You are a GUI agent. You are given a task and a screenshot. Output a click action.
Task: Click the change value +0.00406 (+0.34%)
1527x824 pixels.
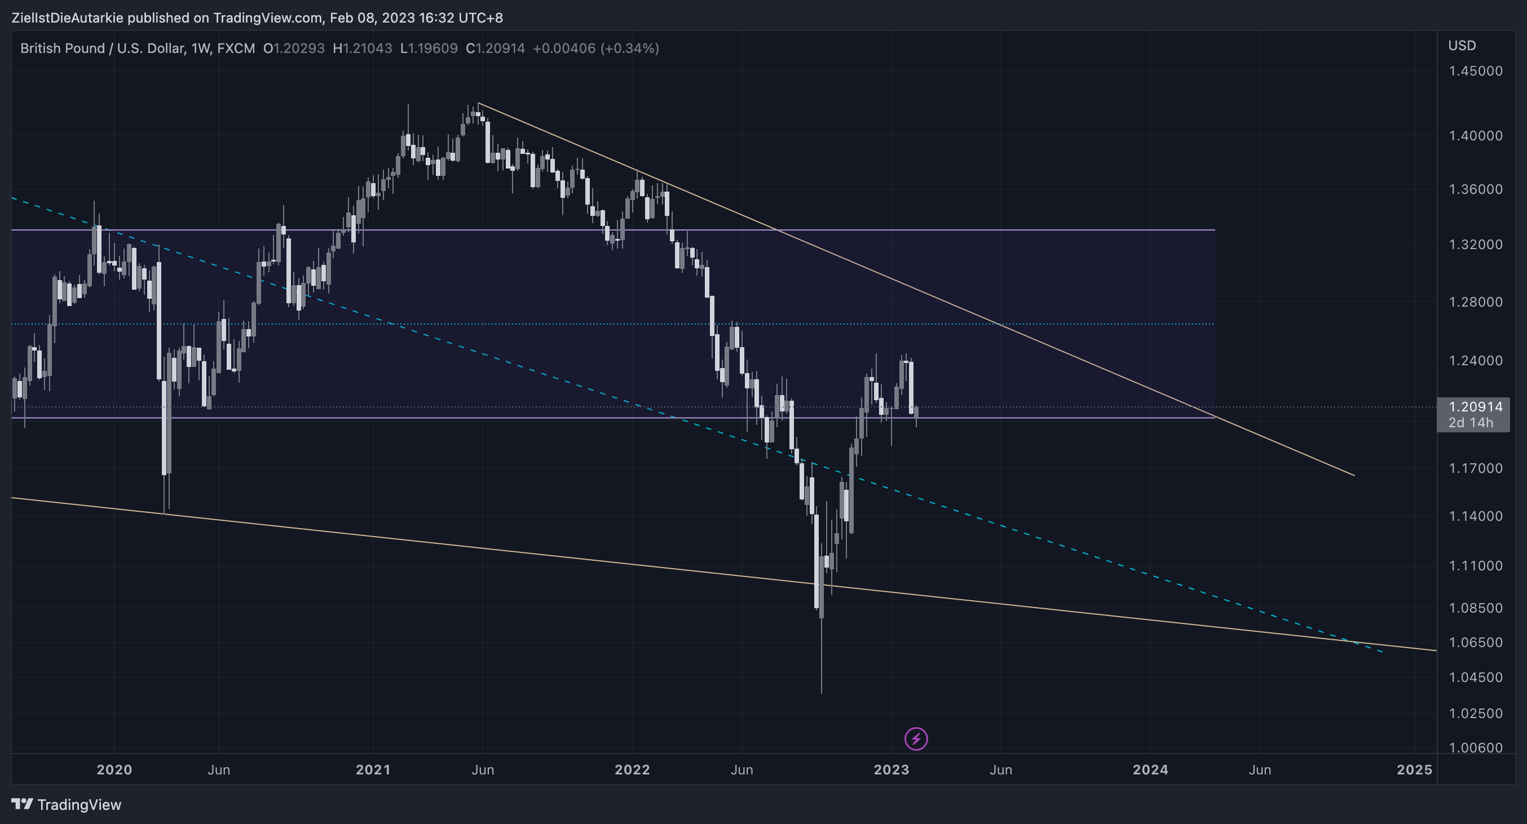[595, 48]
